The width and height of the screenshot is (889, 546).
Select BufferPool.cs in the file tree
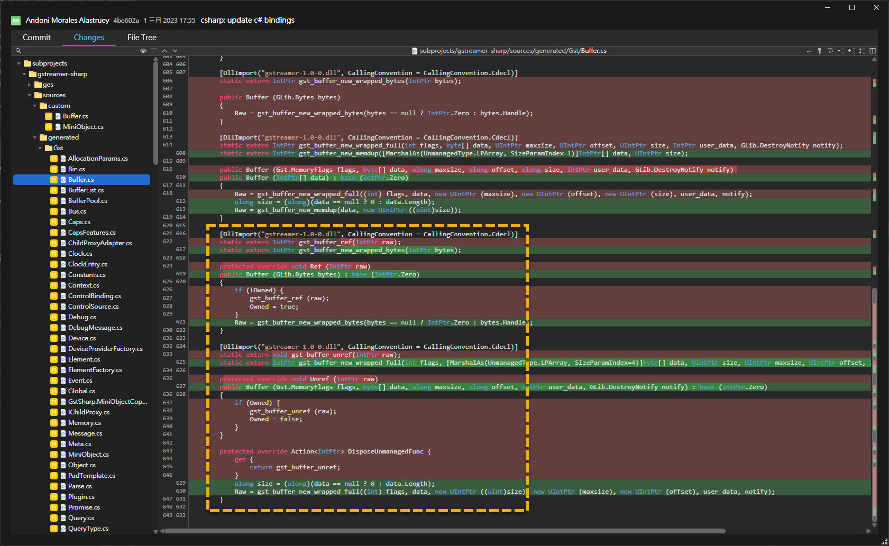coord(87,201)
